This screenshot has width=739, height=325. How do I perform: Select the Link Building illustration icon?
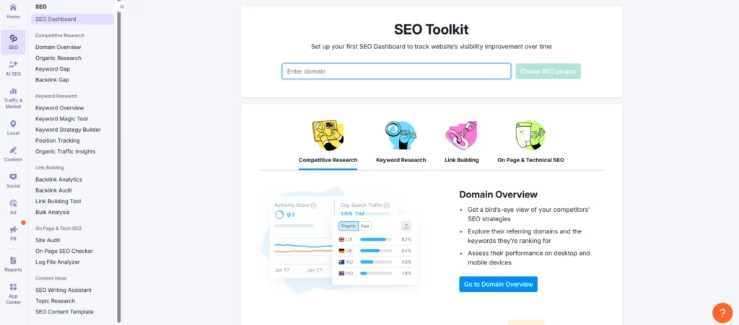pos(461,135)
